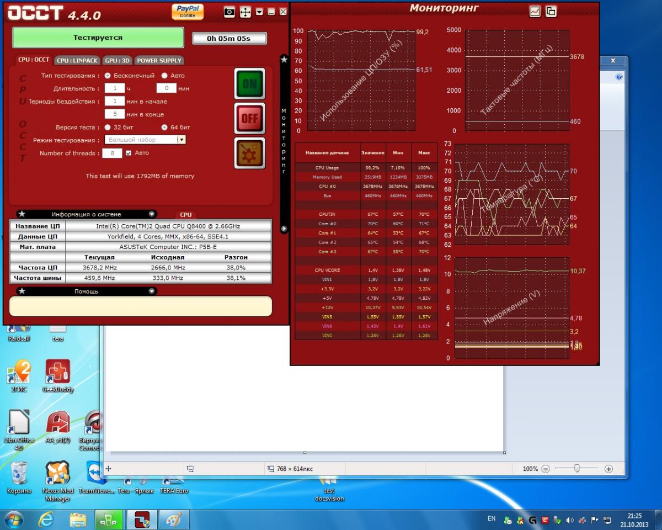The height and width of the screenshot is (530, 662).
Task: Open Windows Explorer from the taskbar
Action: pyautogui.click(x=78, y=520)
